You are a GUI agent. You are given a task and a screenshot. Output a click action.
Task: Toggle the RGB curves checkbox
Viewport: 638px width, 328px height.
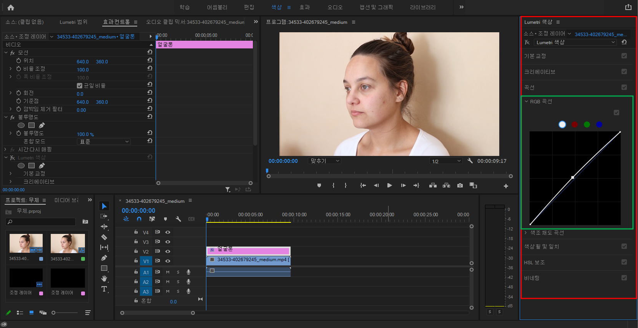pyautogui.click(x=616, y=113)
